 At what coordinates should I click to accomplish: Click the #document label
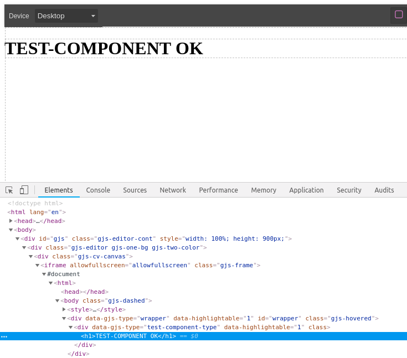click(x=64, y=274)
